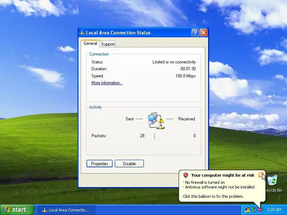Click the Packets: label

click(99, 136)
